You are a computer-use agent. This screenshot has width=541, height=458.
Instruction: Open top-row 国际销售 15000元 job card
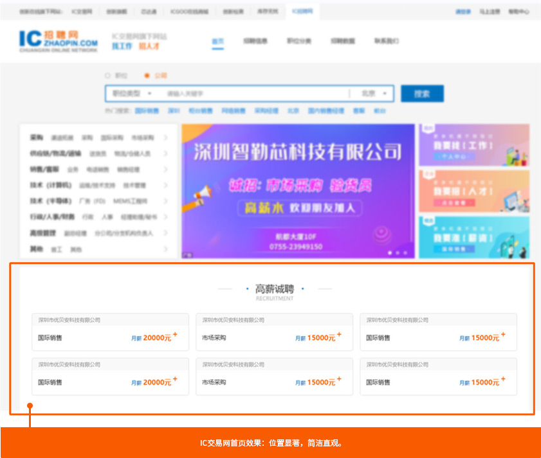coord(439,332)
